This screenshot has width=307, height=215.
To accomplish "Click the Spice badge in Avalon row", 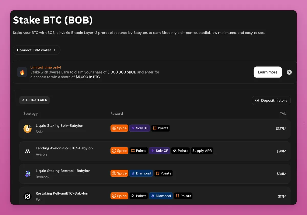I will coord(119,151).
